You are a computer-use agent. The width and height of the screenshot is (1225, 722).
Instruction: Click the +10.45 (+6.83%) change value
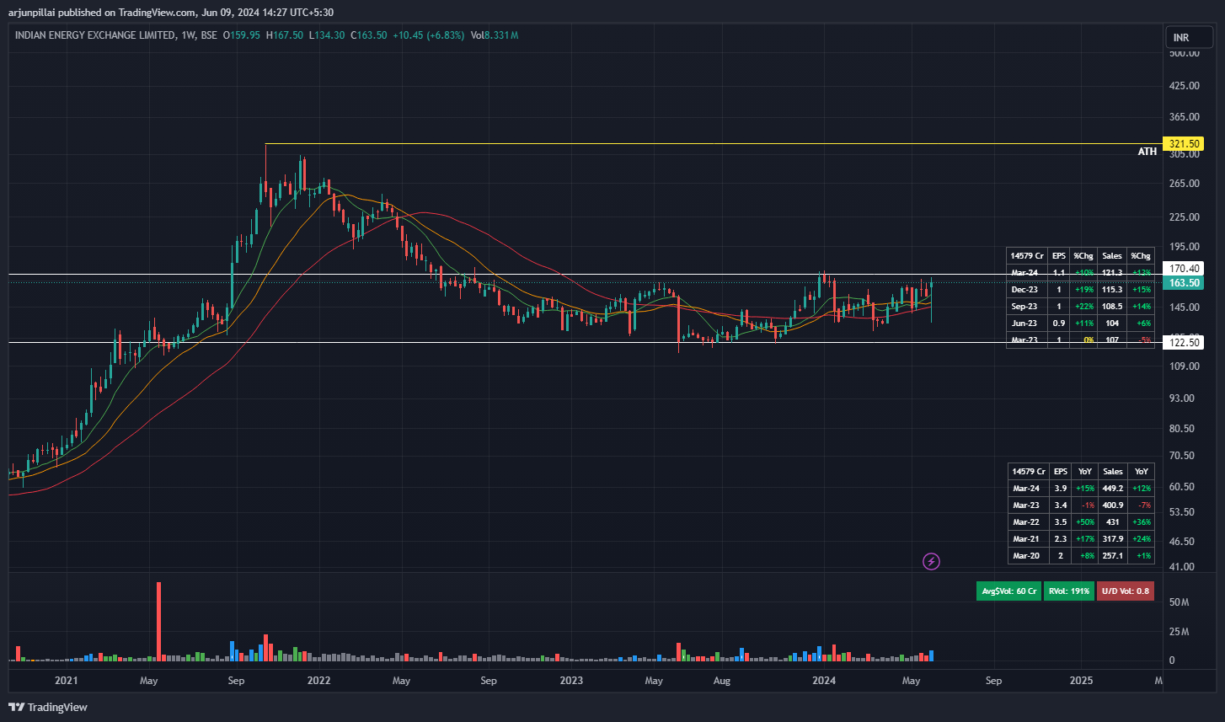click(429, 35)
